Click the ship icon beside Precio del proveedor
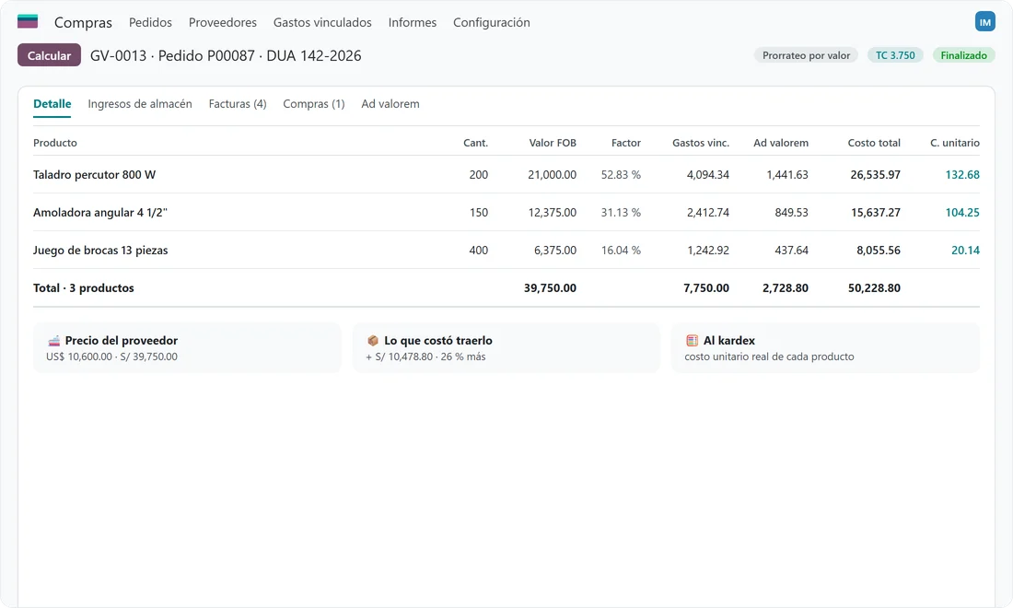The width and height of the screenshot is (1013, 608). [x=53, y=341]
